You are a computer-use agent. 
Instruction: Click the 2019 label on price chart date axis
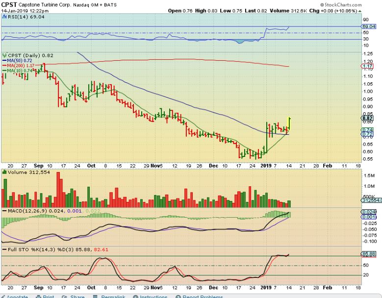pos(266,166)
